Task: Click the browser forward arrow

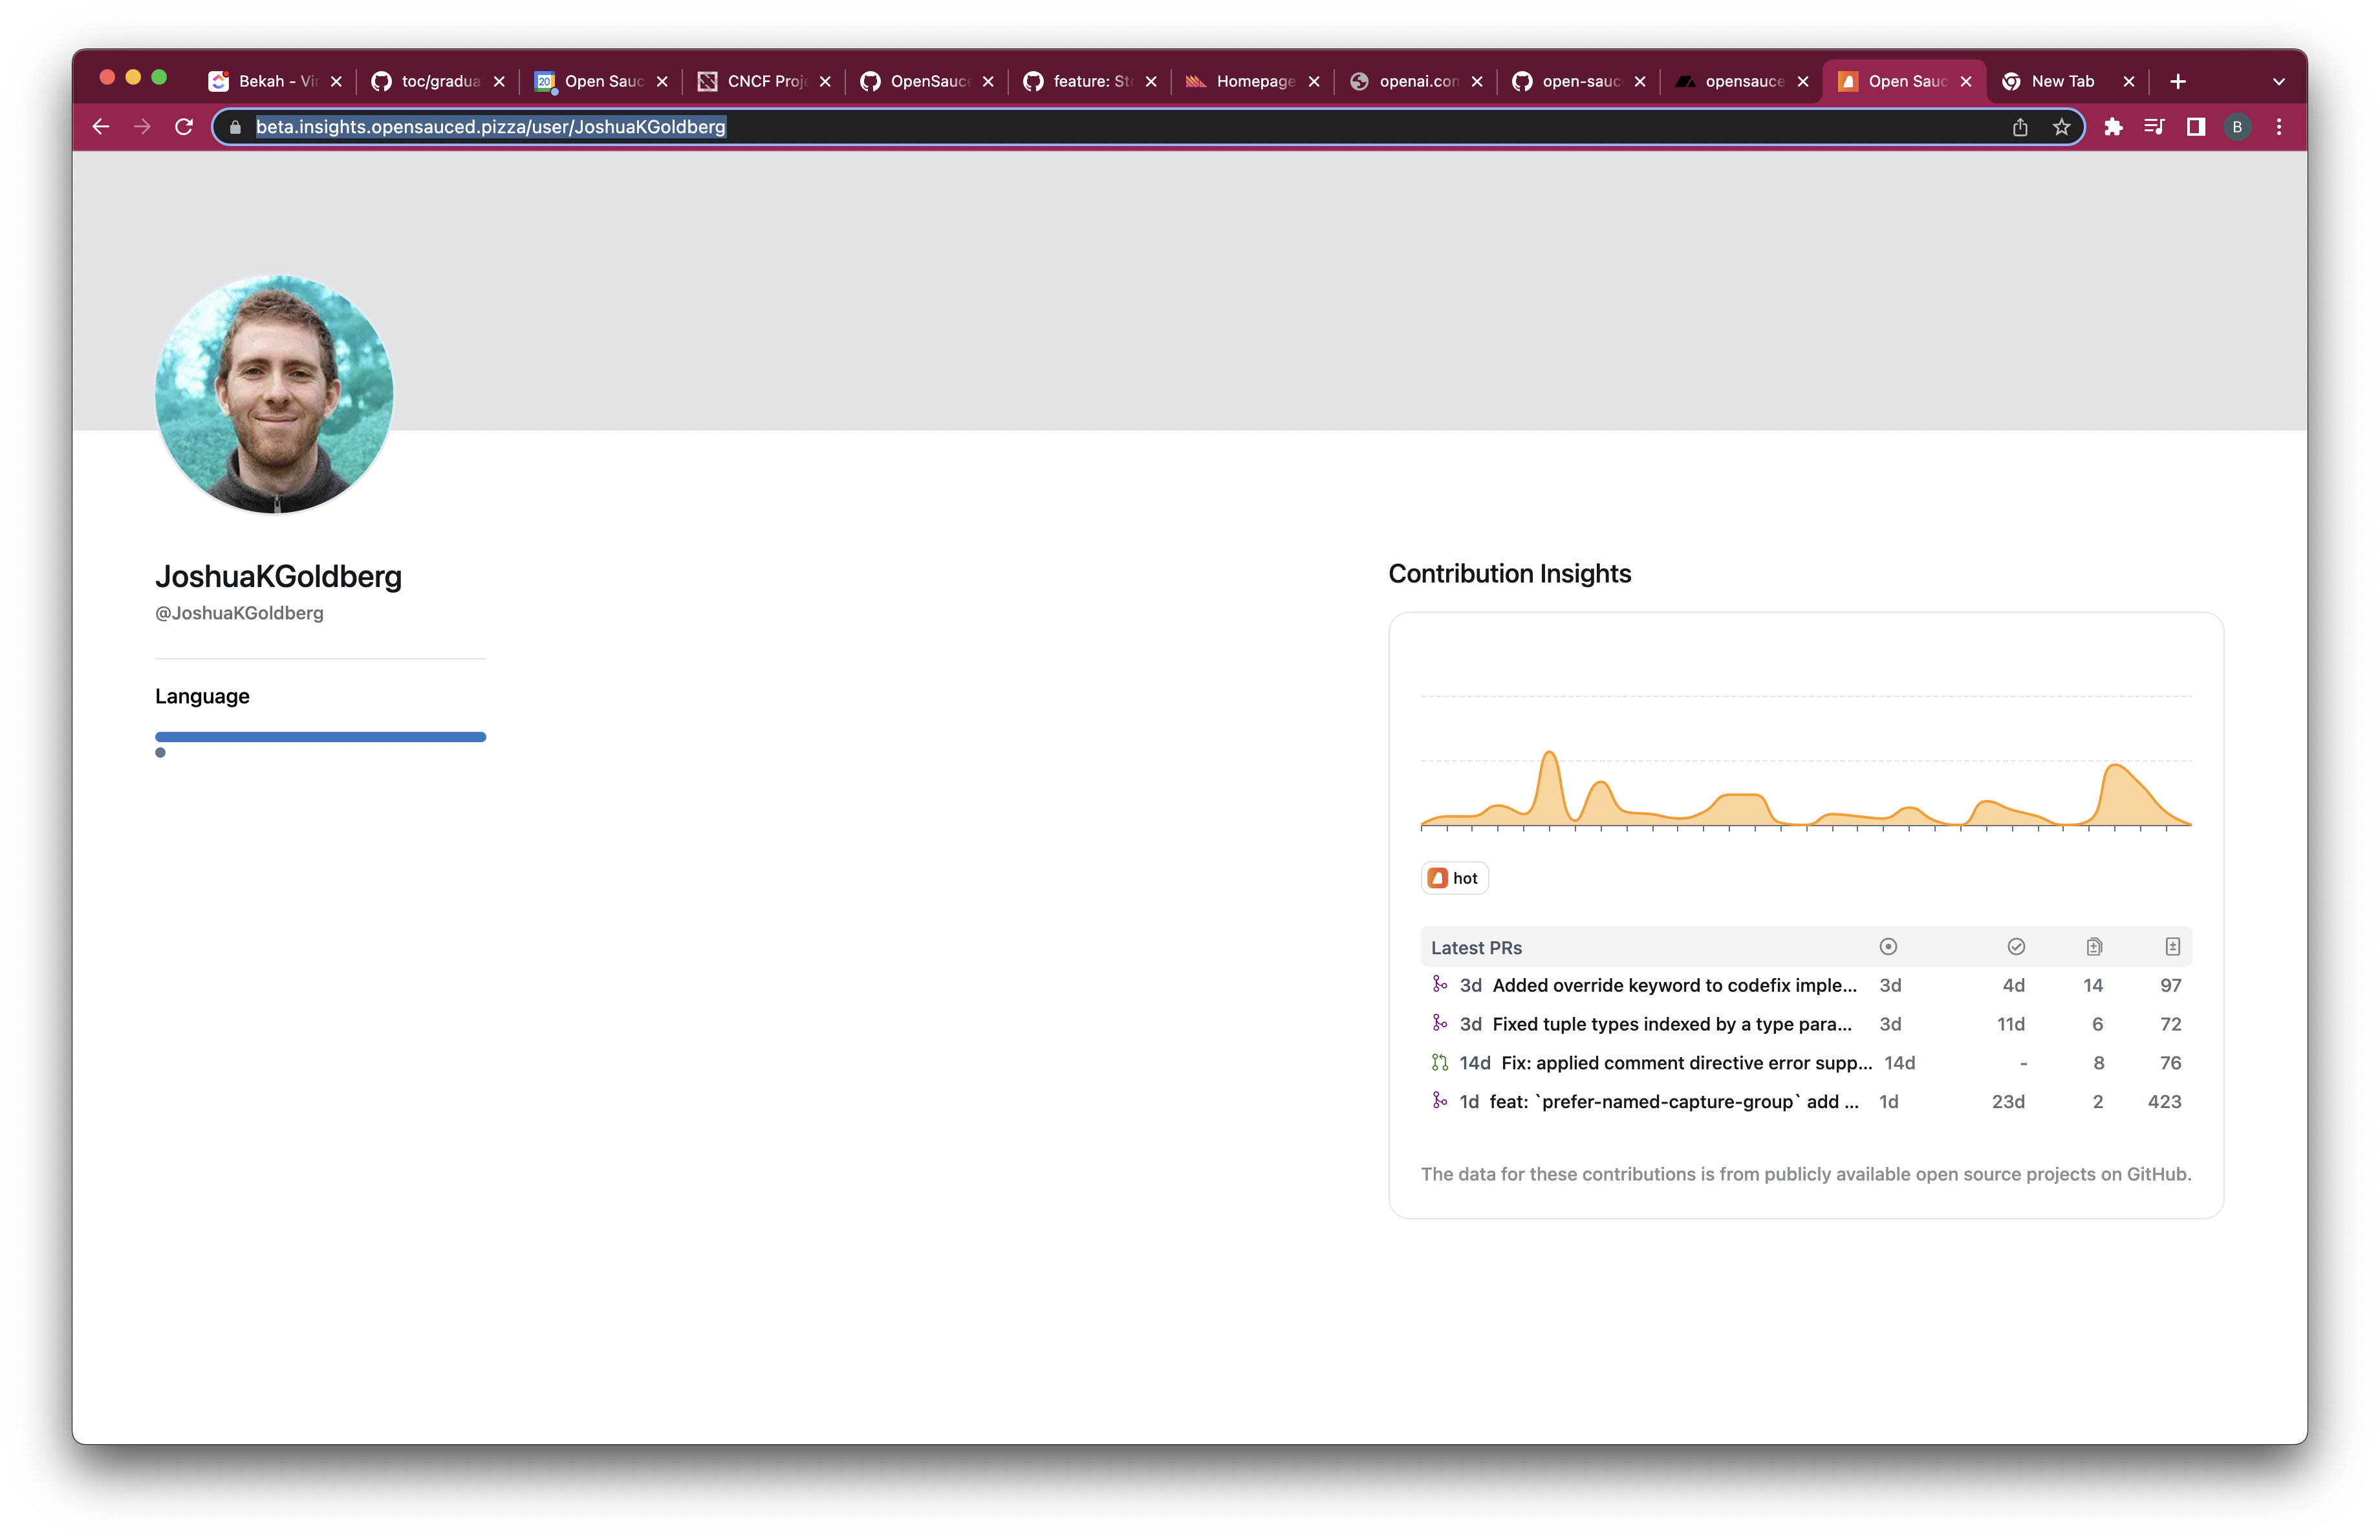Action: [142, 127]
